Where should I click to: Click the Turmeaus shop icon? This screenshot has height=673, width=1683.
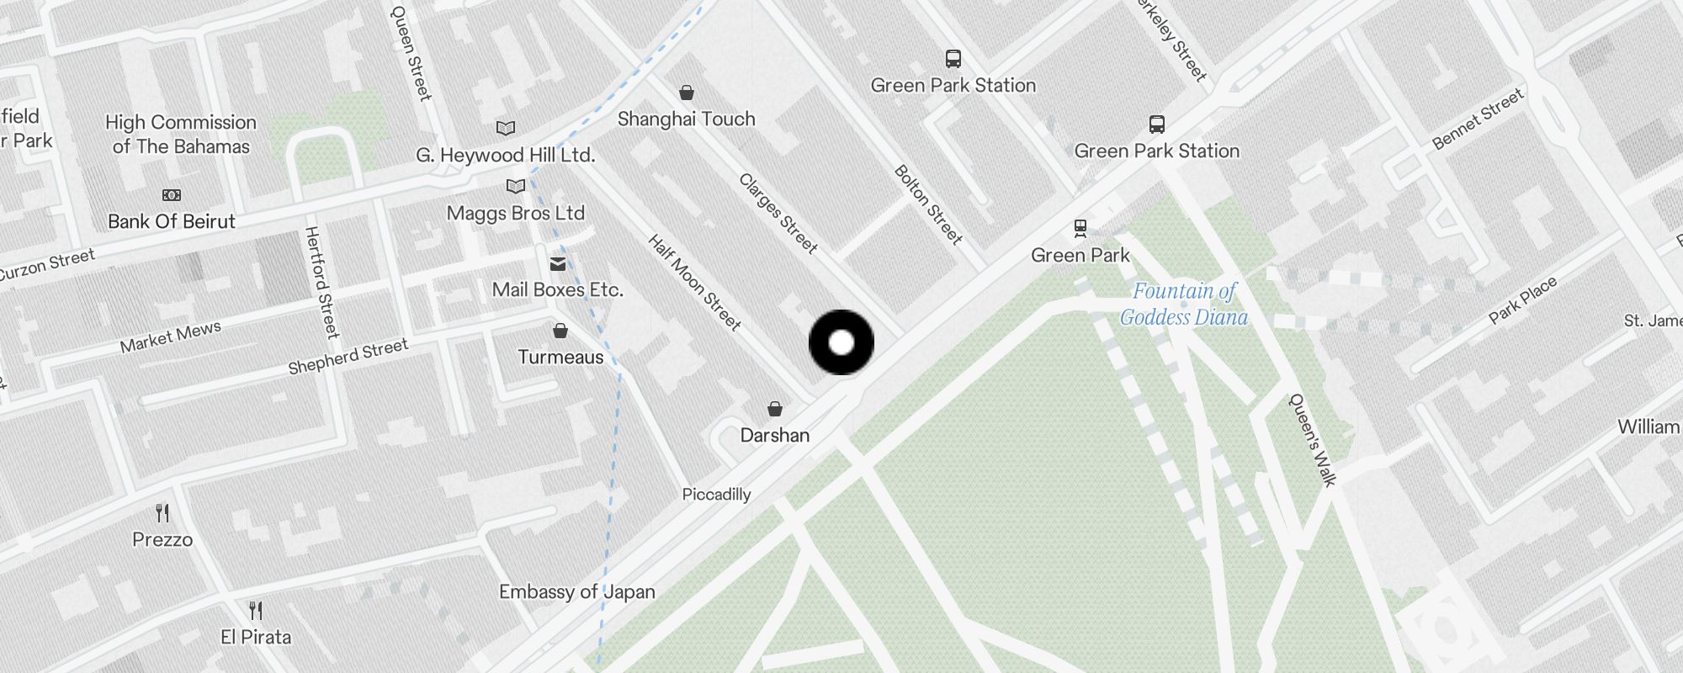[560, 331]
